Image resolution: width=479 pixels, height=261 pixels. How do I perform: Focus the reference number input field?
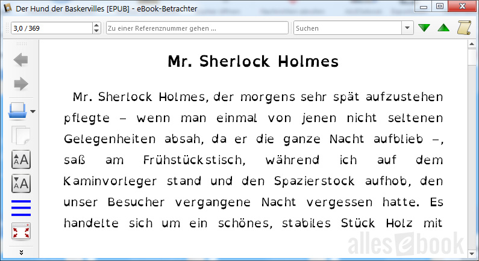tap(197, 28)
